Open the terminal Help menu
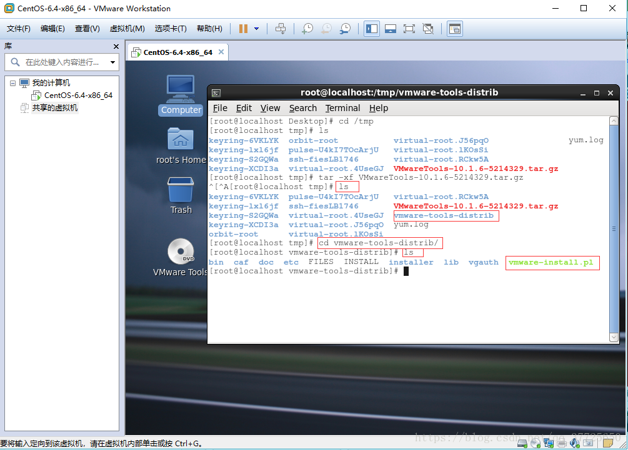This screenshot has height=450, width=628. click(x=379, y=108)
